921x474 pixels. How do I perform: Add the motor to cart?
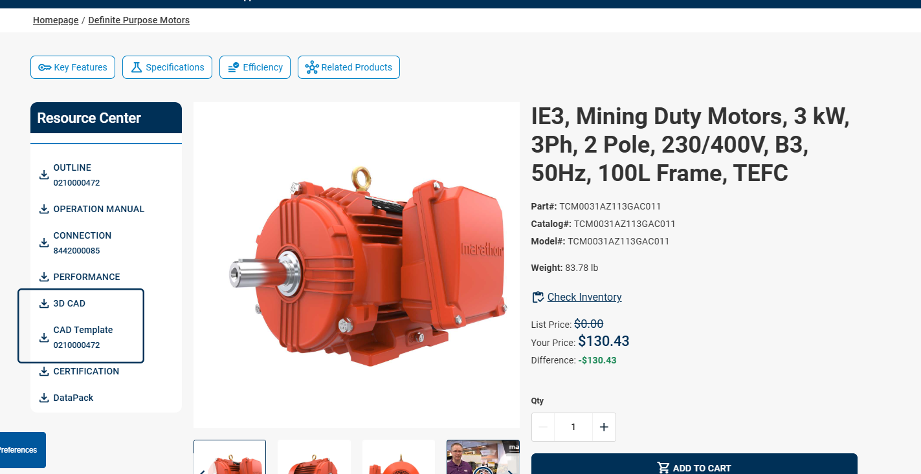[x=694, y=464]
